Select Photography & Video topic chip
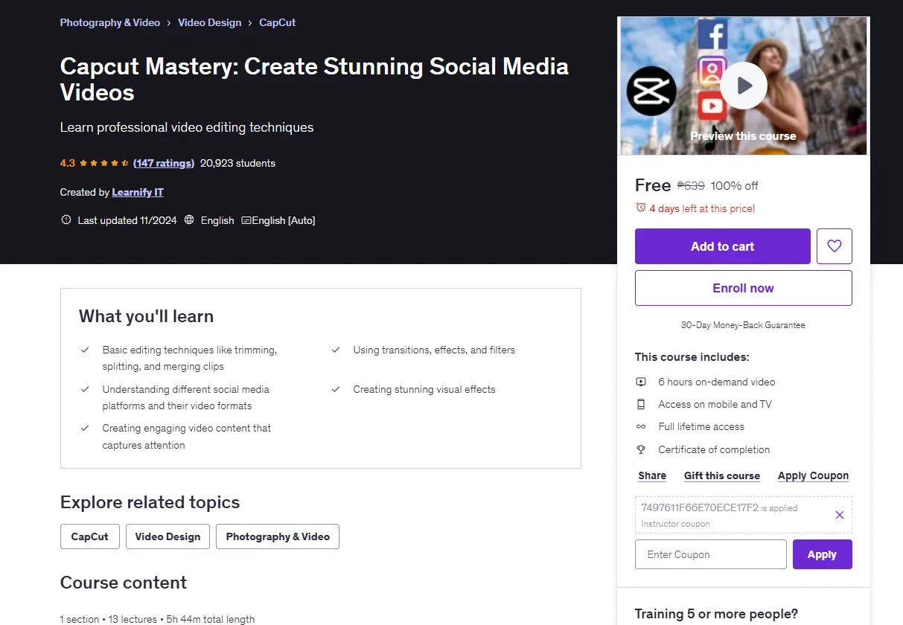 click(278, 536)
